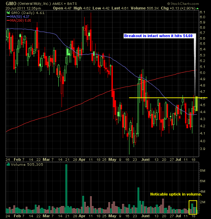Click the Apr label on the date axis
Screen dimensions: 211x219
[82, 159]
